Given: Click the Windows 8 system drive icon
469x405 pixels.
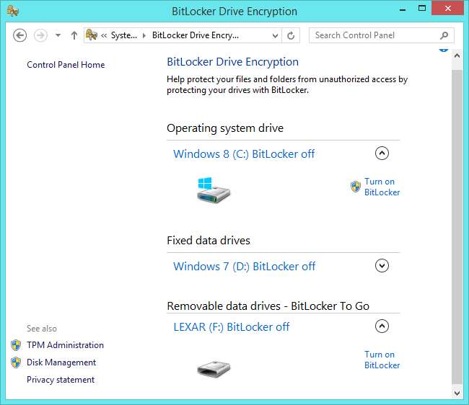Looking at the screenshot, I should pos(214,190).
